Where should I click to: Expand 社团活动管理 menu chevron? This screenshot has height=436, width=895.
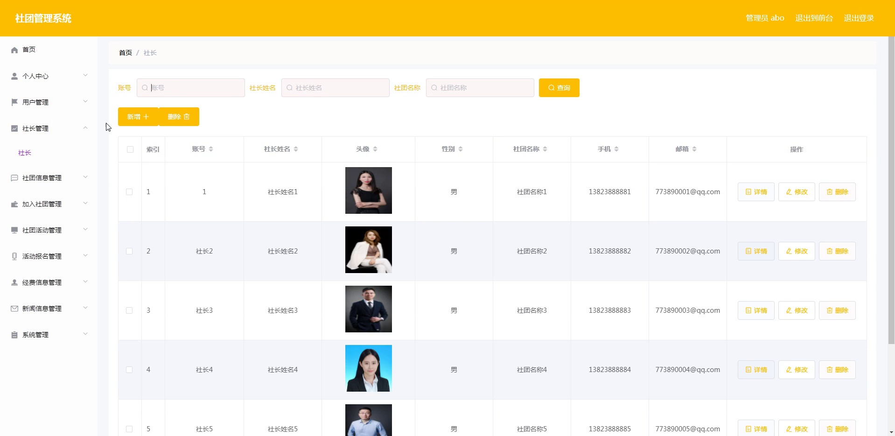click(x=85, y=229)
